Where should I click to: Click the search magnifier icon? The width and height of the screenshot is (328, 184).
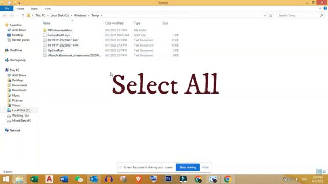(x=322, y=16)
